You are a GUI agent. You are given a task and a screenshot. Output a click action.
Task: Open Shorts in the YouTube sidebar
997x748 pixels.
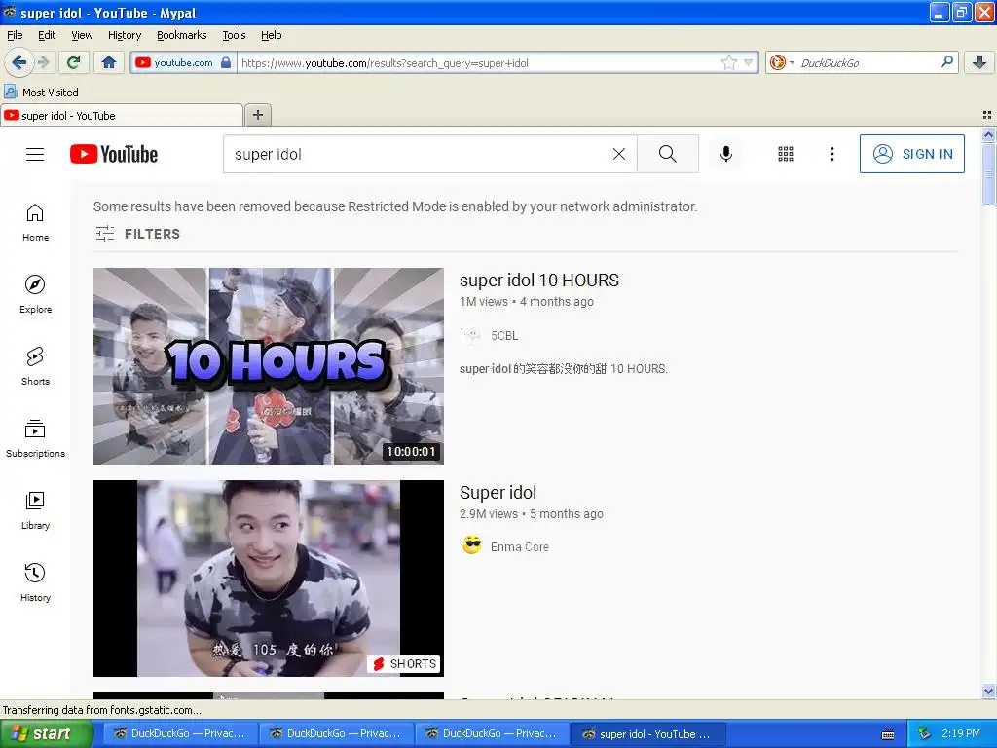36,366
